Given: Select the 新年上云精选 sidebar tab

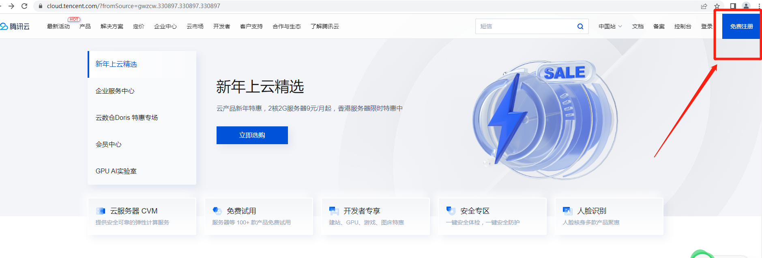Looking at the screenshot, I should [x=142, y=64].
